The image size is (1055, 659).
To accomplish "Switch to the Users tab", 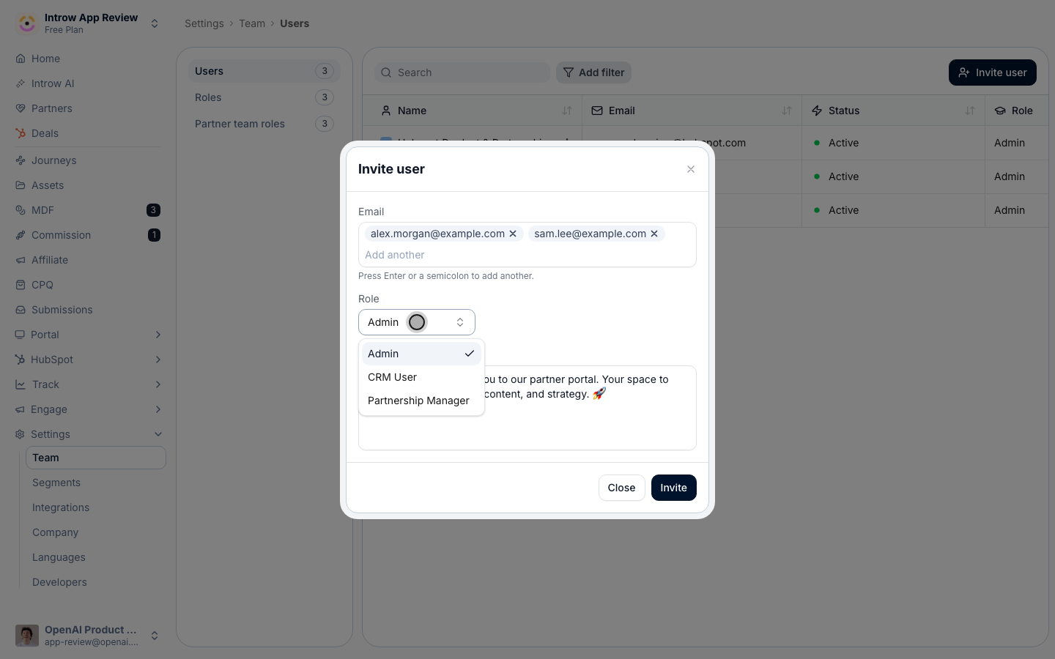I will [264, 71].
